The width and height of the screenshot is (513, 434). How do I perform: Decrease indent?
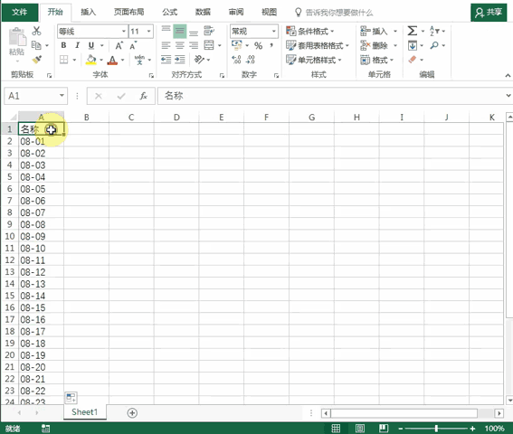click(x=166, y=60)
